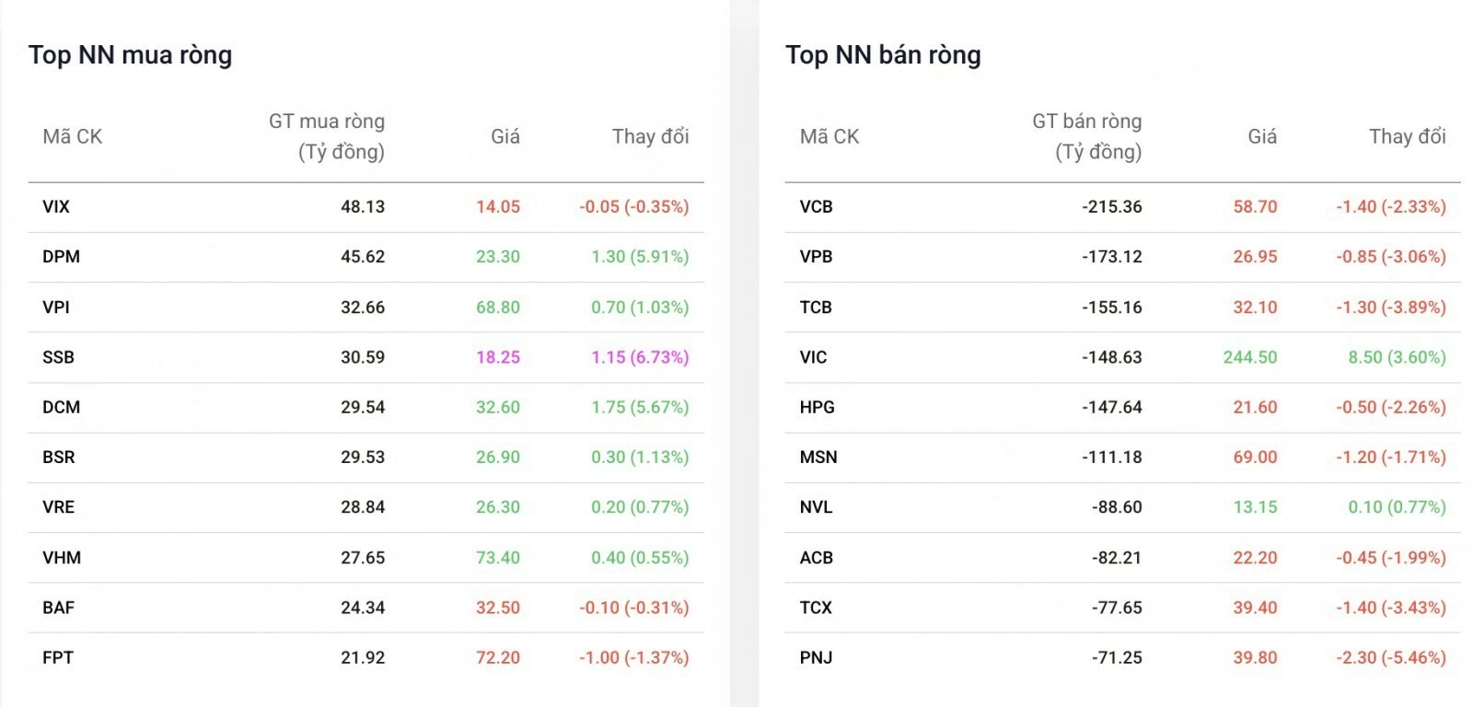This screenshot has height=707, width=1473.
Task: Select the HPG ticker
Action: point(817,407)
